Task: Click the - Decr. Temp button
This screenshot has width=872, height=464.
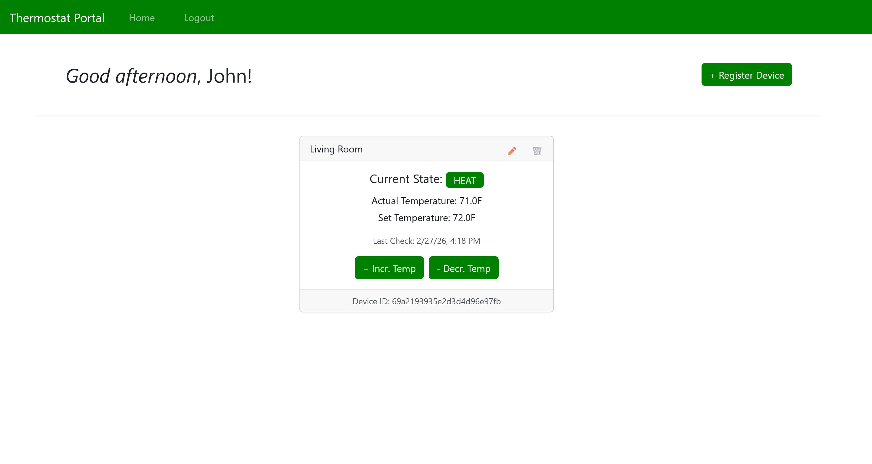Action: point(464,267)
